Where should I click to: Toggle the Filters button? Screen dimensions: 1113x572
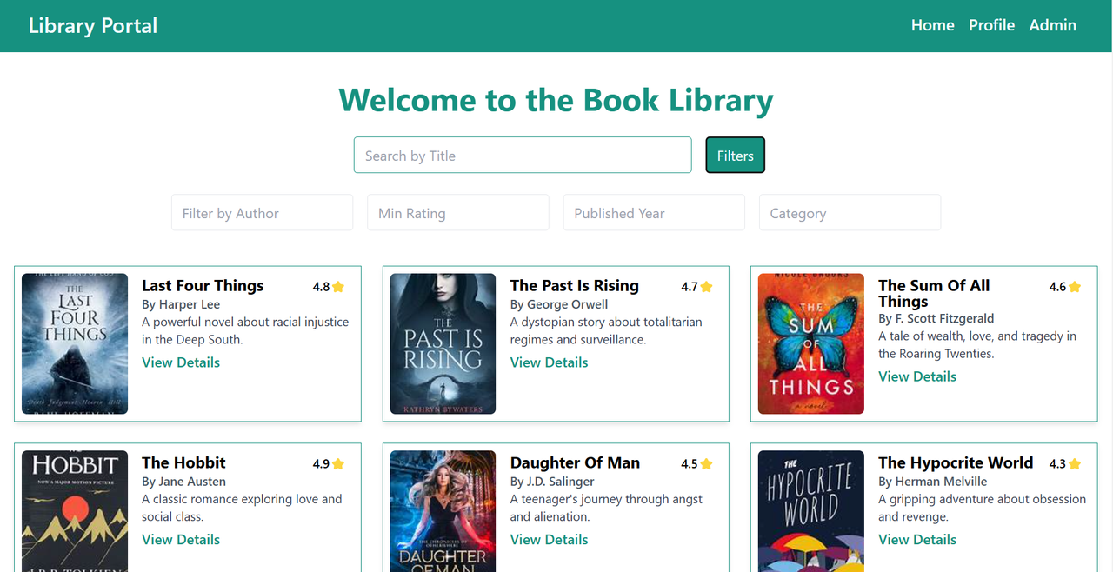click(x=736, y=156)
